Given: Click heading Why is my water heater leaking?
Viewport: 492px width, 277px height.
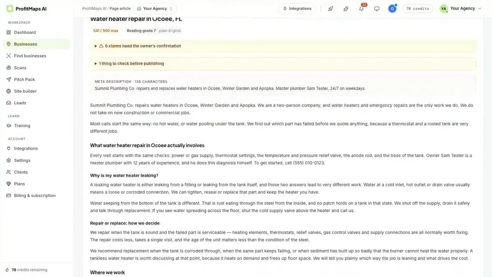Looking at the screenshot, I should click(124, 175).
